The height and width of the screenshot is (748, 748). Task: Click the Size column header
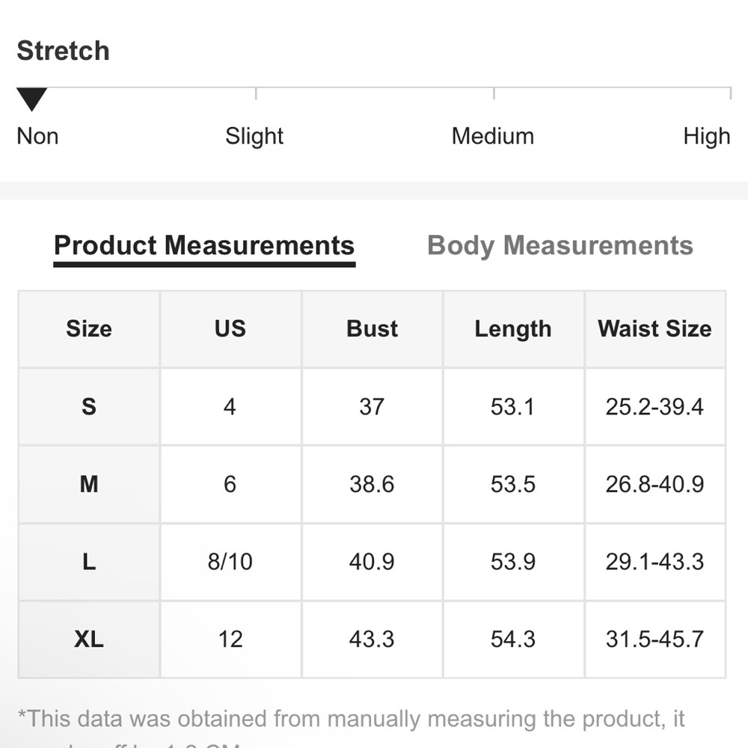(89, 328)
